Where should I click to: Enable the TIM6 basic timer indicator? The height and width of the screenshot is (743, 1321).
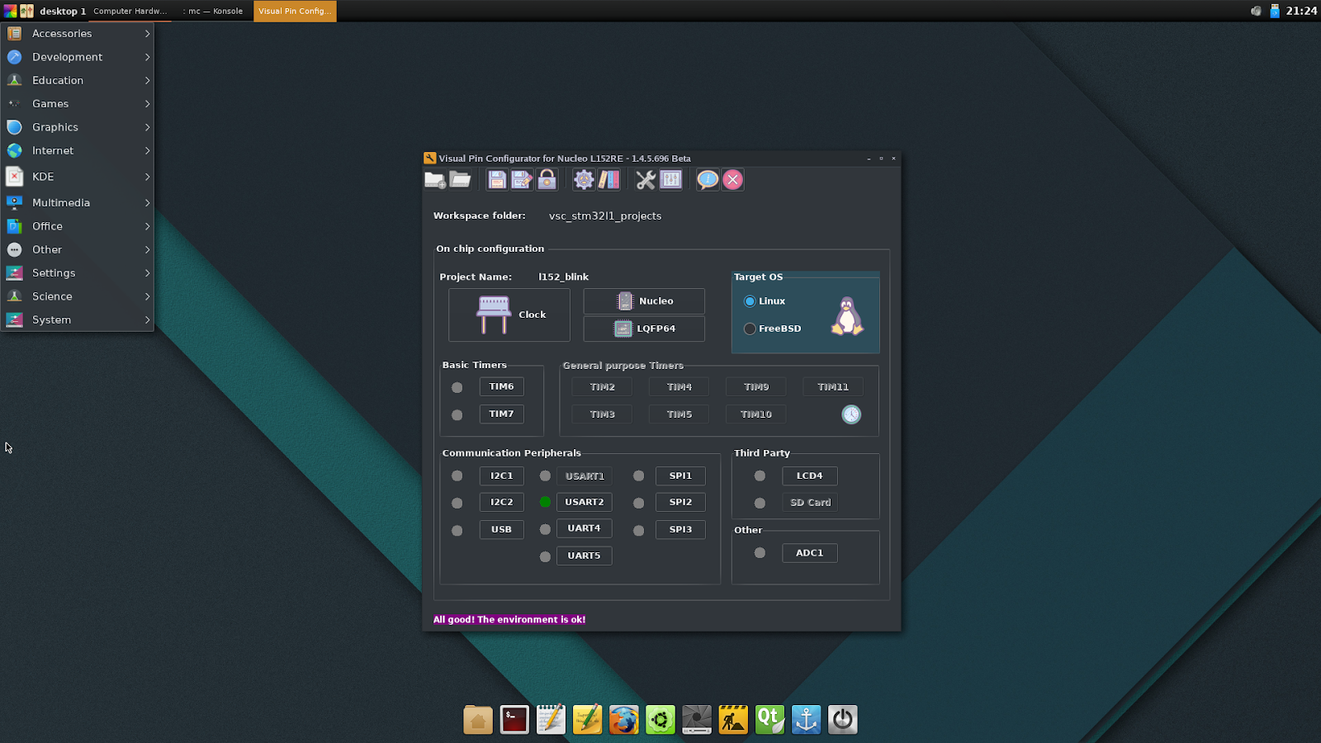457,387
